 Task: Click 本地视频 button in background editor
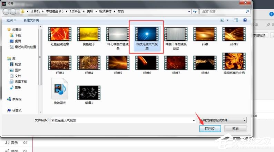(259, 35)
